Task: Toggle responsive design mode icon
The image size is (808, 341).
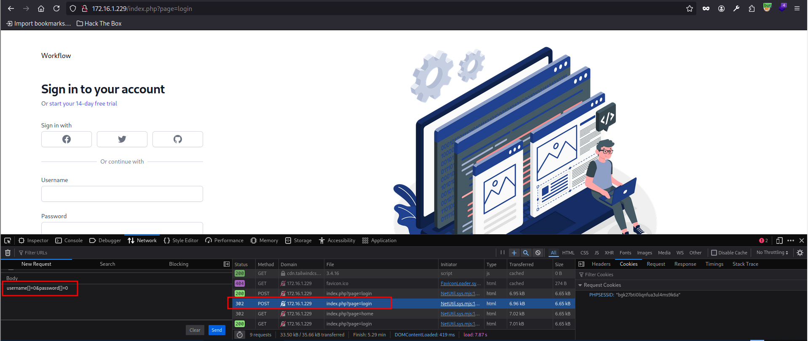Action: point(779,241)
